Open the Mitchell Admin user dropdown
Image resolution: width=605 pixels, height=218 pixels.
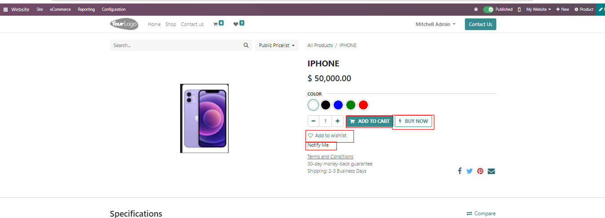tap(435, 24)
